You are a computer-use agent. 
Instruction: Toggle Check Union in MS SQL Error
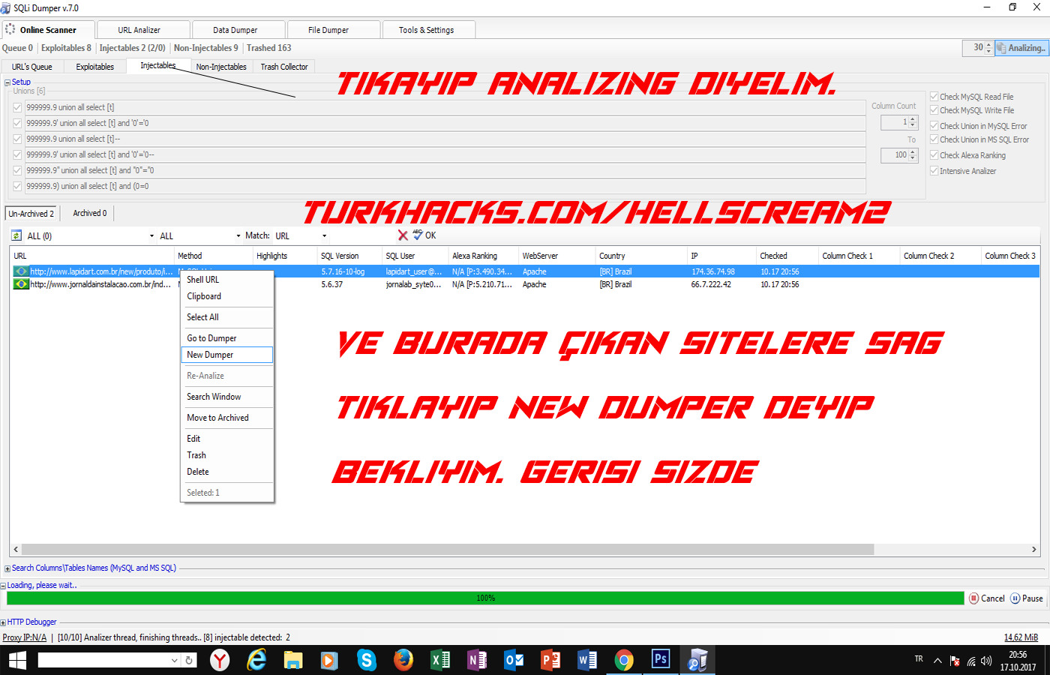click(934, 139)
